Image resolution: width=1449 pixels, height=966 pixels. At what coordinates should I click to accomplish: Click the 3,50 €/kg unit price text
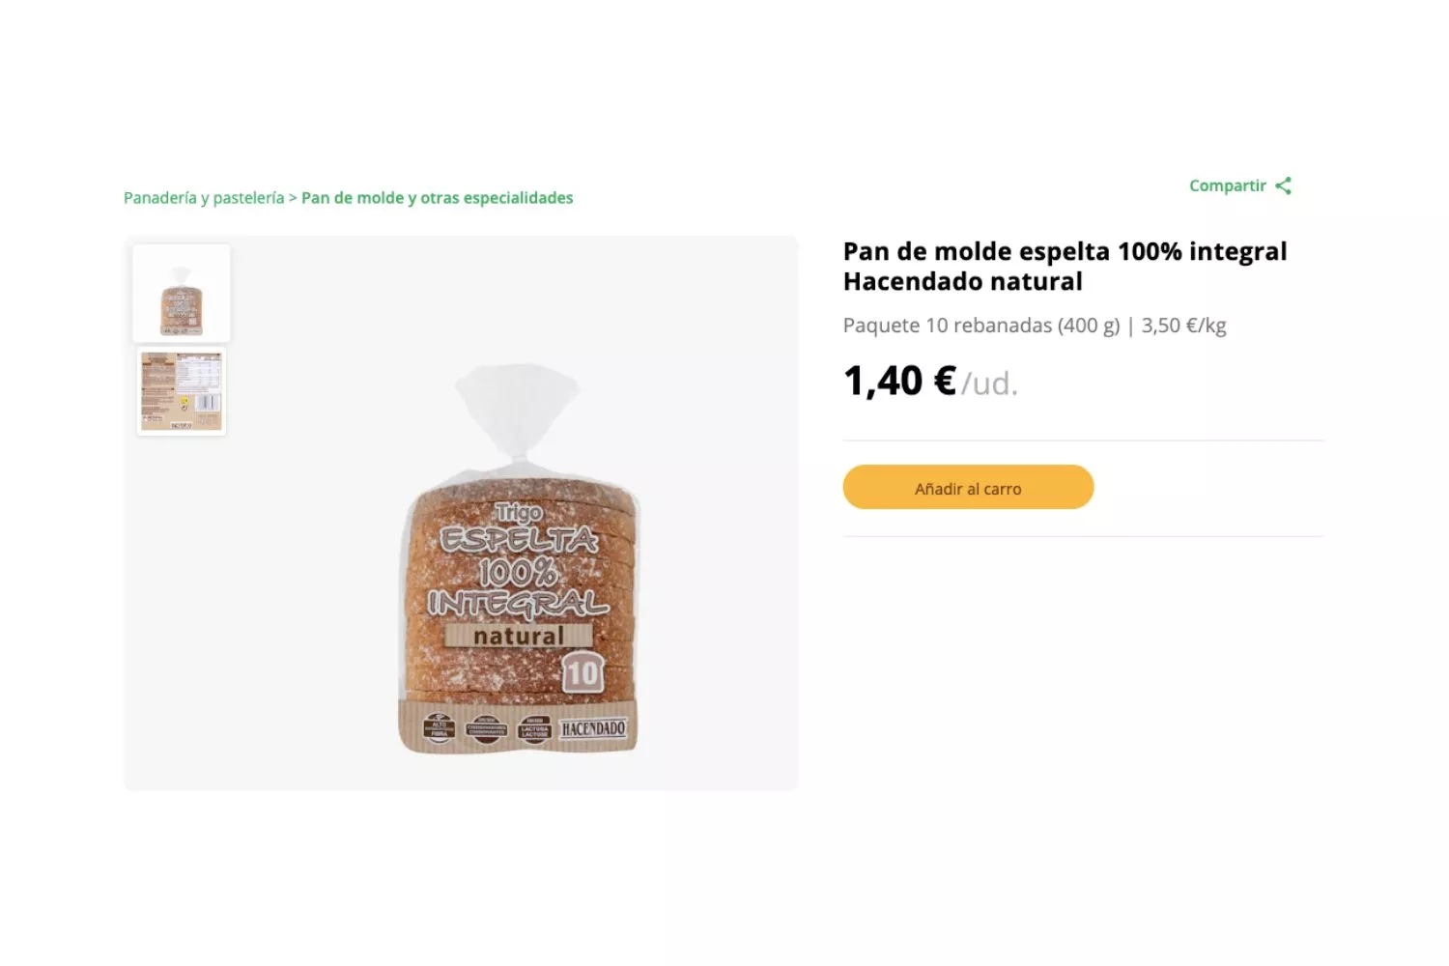pos(1183,326)
